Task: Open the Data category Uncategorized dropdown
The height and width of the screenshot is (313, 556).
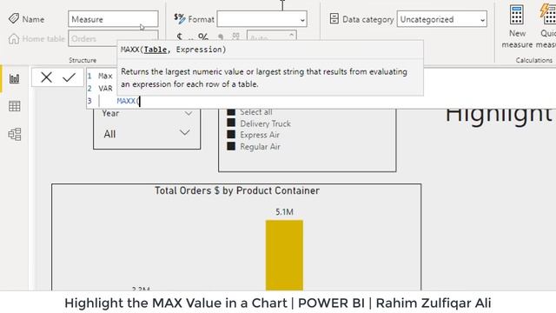Action: (442, 19)
